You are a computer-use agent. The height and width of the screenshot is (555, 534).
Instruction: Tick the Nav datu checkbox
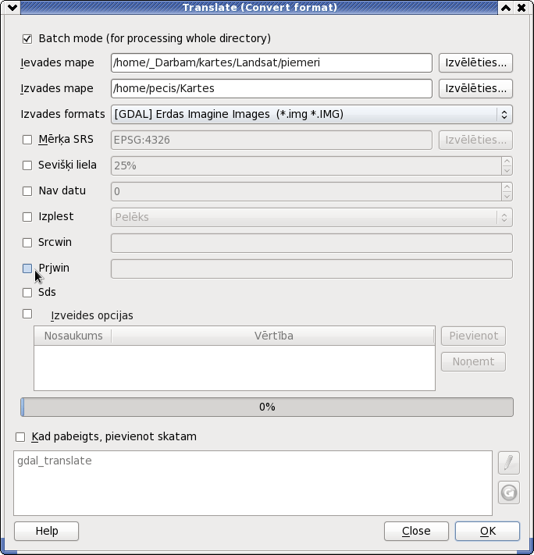click(x=27, y=191)
